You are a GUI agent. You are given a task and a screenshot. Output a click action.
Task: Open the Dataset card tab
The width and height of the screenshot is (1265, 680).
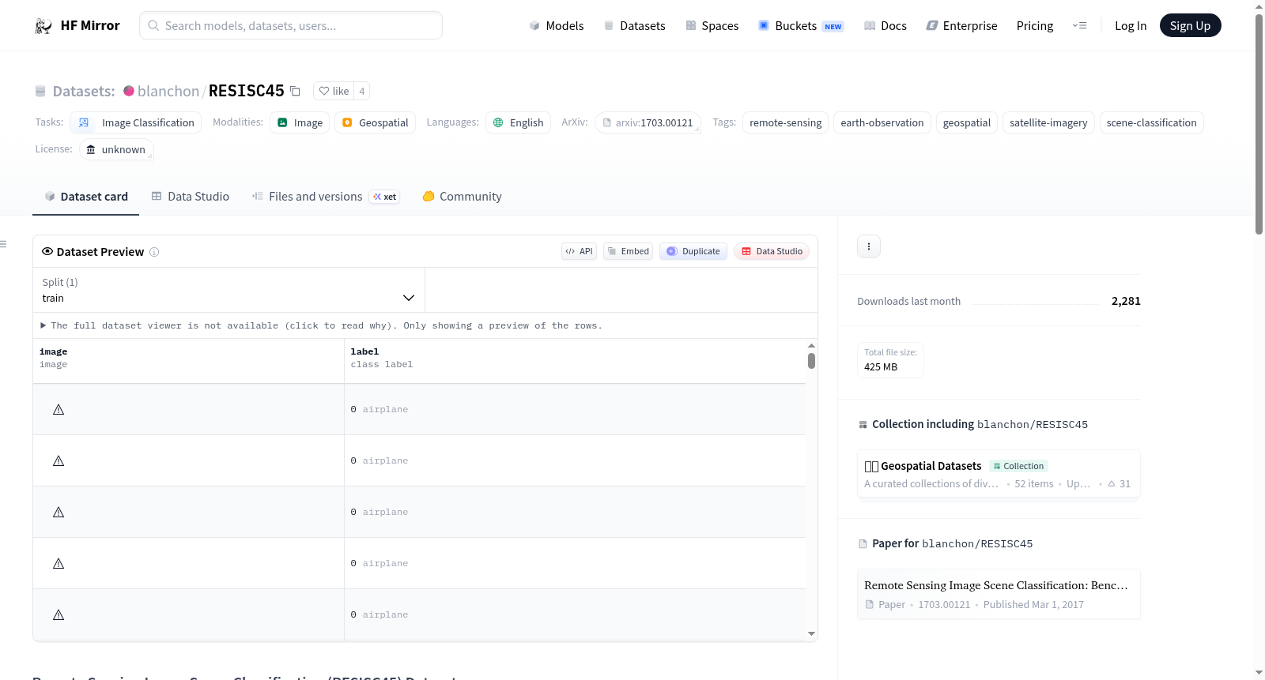click(85, 197)
